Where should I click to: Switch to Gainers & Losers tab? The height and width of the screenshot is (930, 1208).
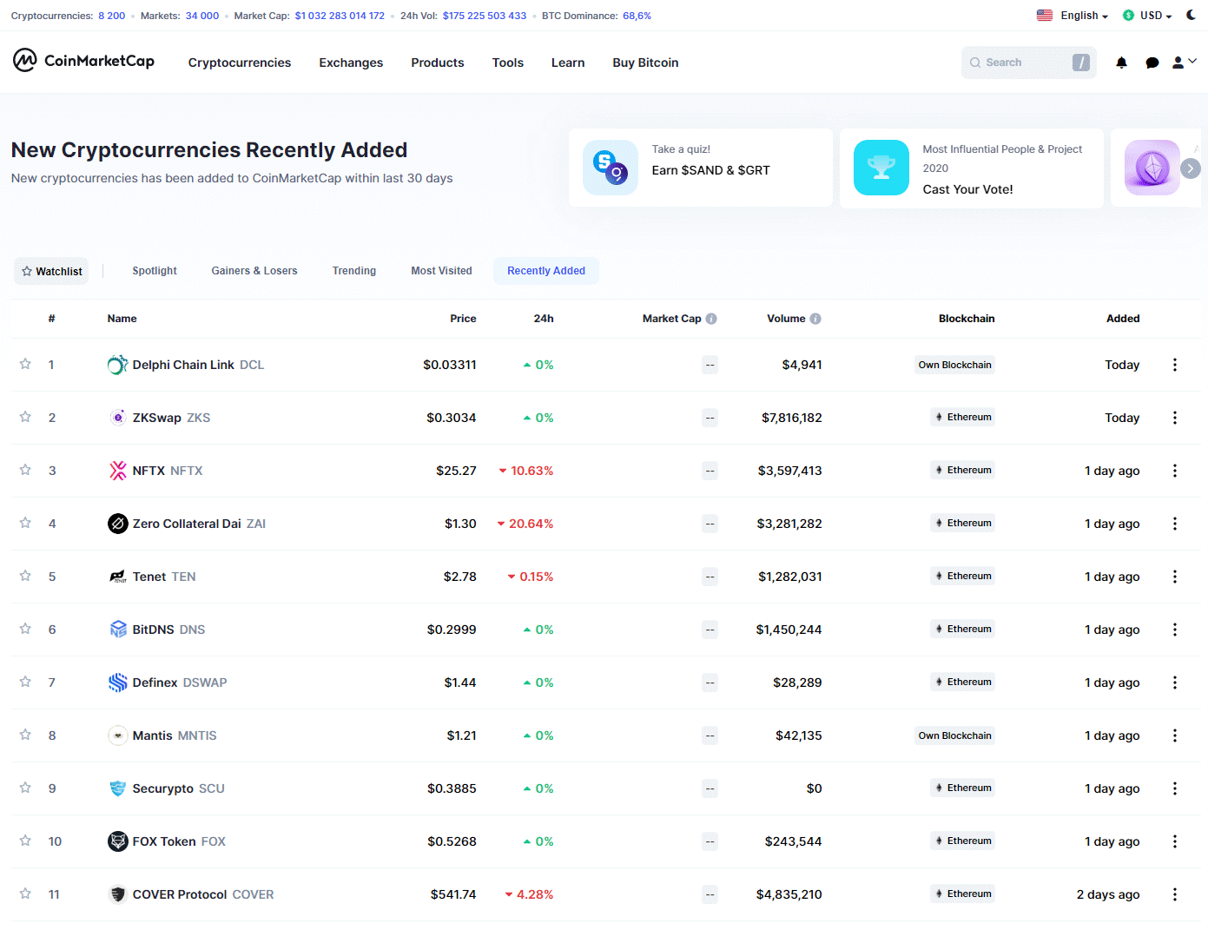(254, 271)
